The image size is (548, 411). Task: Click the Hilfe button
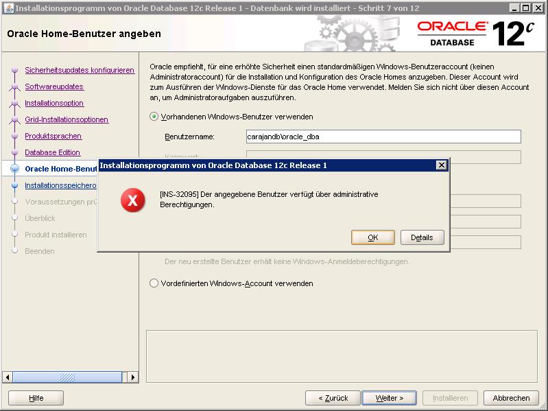click(36, 398)
